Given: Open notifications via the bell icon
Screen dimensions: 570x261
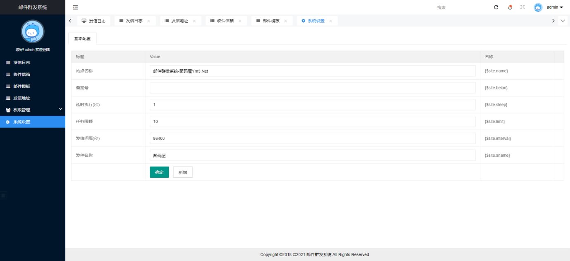Looking at the screenshot, I should coord(510,7).
